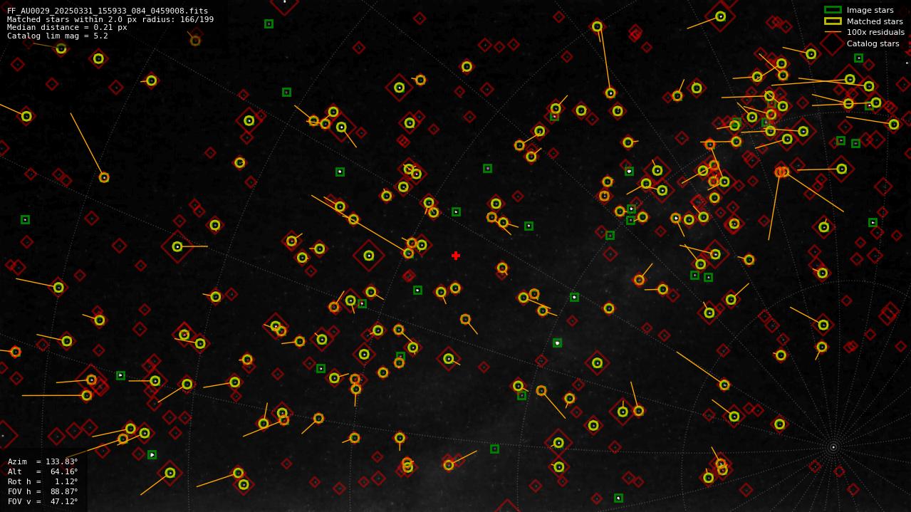This screenshot has height=512, width=911.
Task: Click the 'Alt = 64.16°' value
Action: (43, 471)
